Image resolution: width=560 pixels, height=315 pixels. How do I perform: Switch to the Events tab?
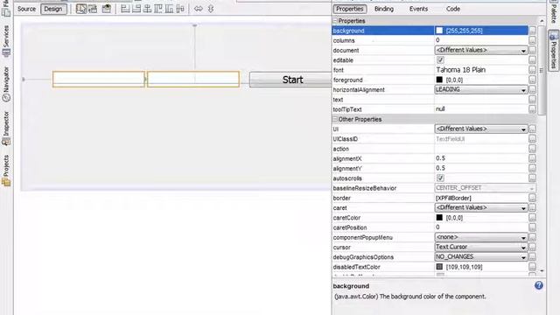click(418, 9)
